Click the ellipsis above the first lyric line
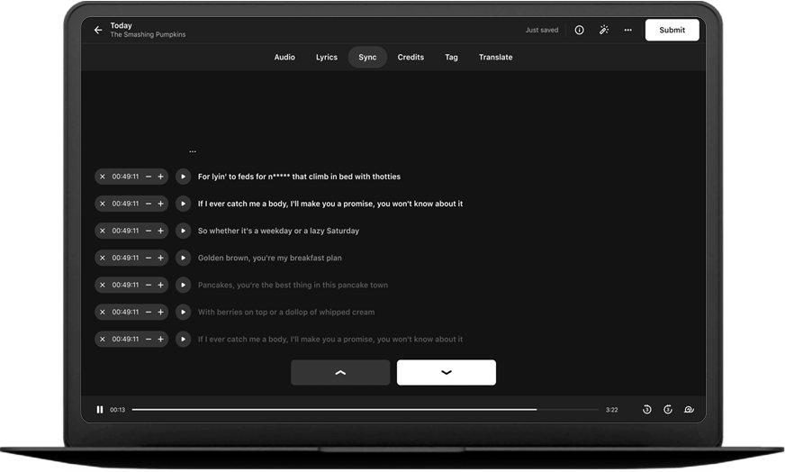Screen dimensions: 785x472 click(x=193, y=150)
